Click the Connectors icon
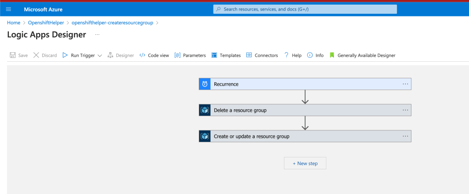 tap(249, 55)
